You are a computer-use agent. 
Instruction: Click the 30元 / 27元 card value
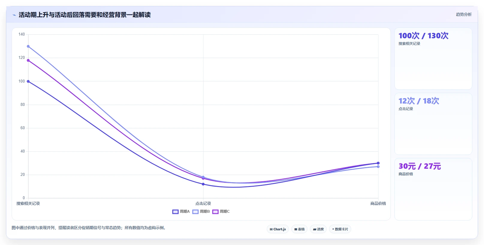click(420, 166)
